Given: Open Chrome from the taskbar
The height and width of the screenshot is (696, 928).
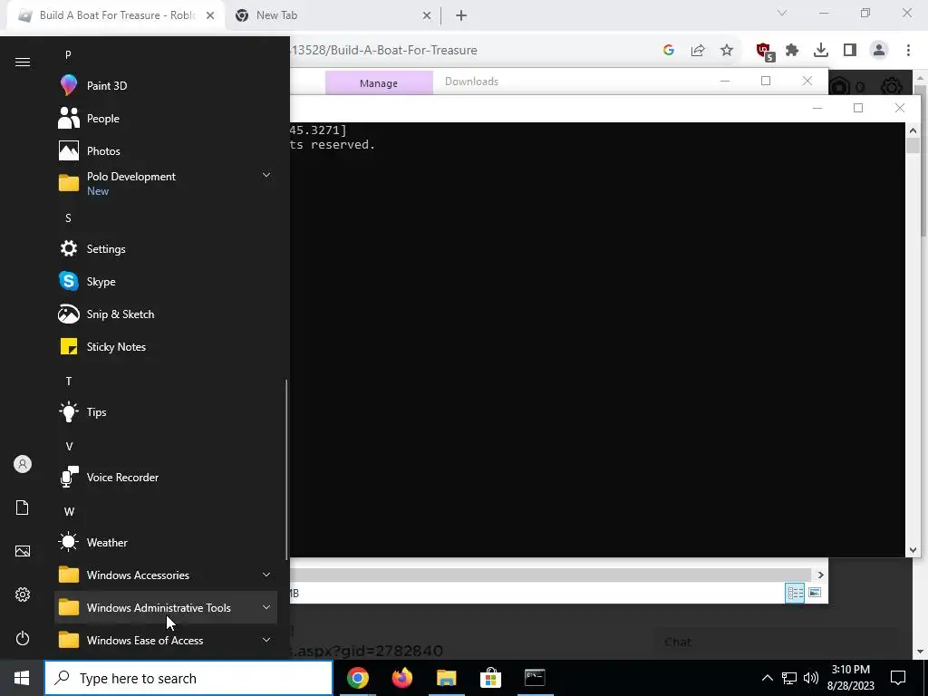Looking at the screenshot, I should coord(357,678).
